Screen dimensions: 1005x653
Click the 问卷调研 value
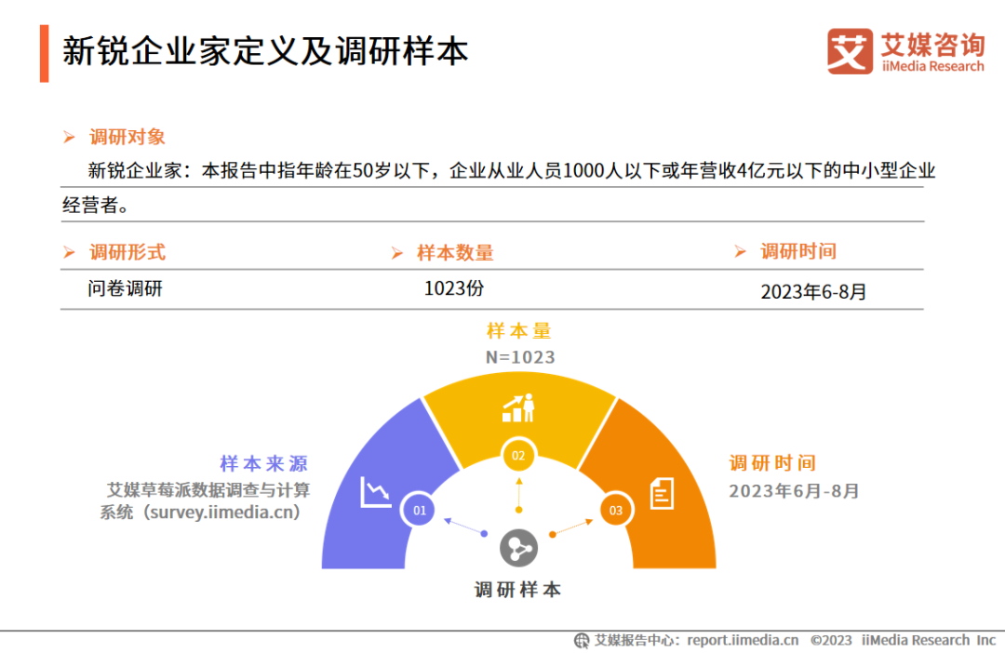pos(125,288)
